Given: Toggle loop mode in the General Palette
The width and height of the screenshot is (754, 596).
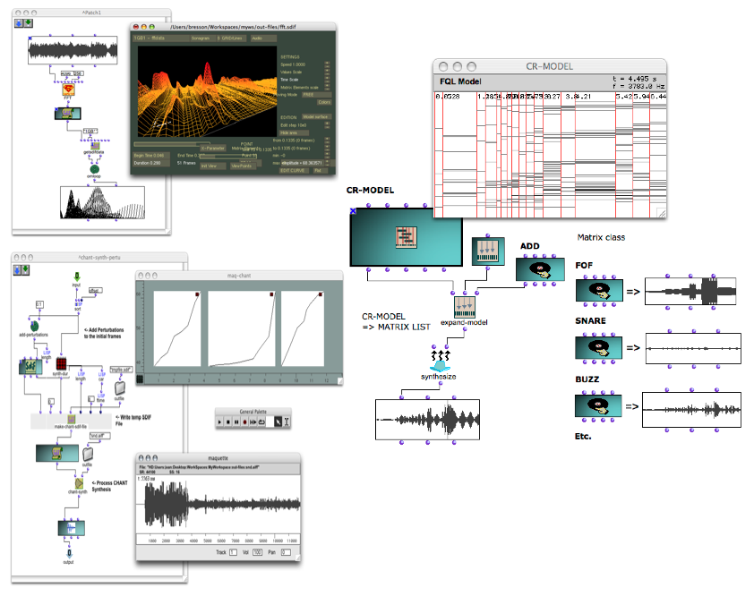Looking at the screenshot, I should click(x=261, y=422).
